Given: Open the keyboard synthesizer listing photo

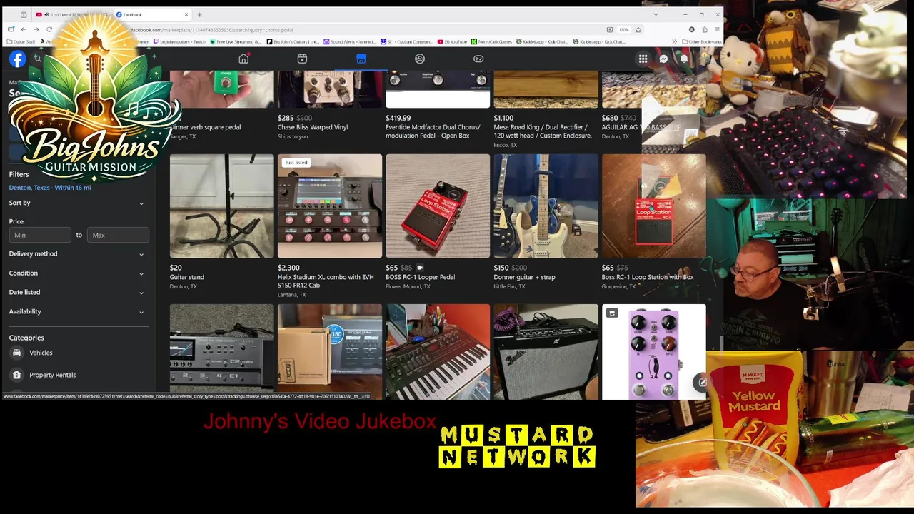Looking at the screenshot, I should pos(438,352).
